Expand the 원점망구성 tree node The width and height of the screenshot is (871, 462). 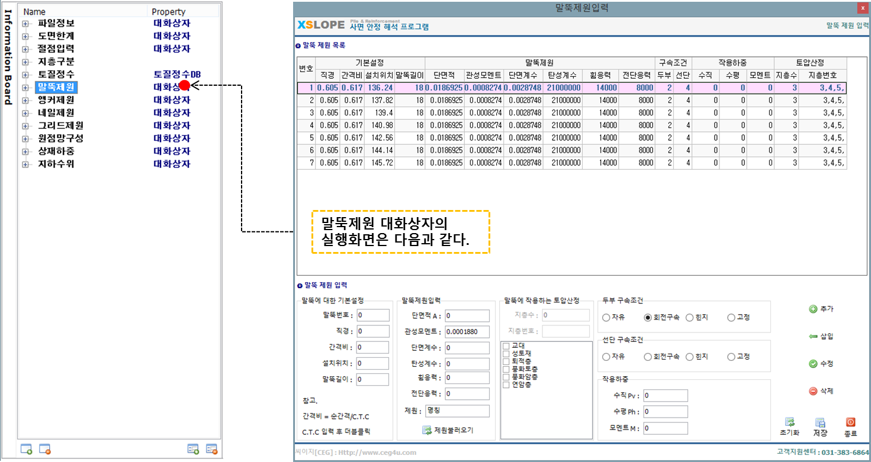click(25, 139)
